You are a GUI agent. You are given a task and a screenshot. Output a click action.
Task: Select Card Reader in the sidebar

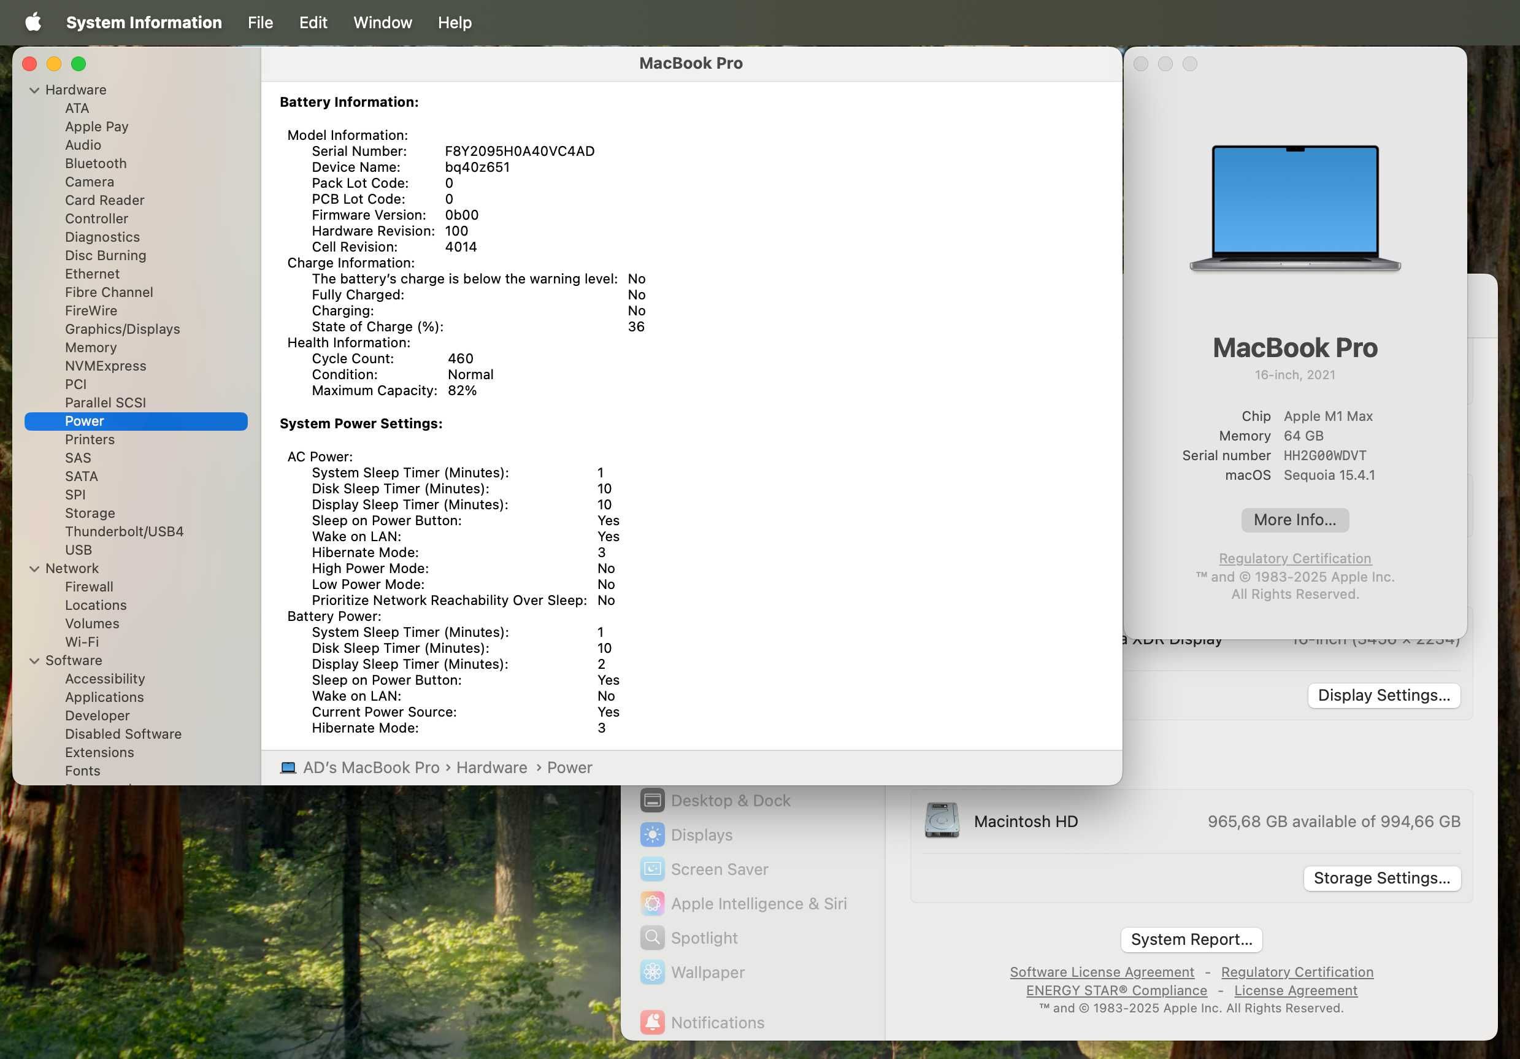[x=105, y=200]
